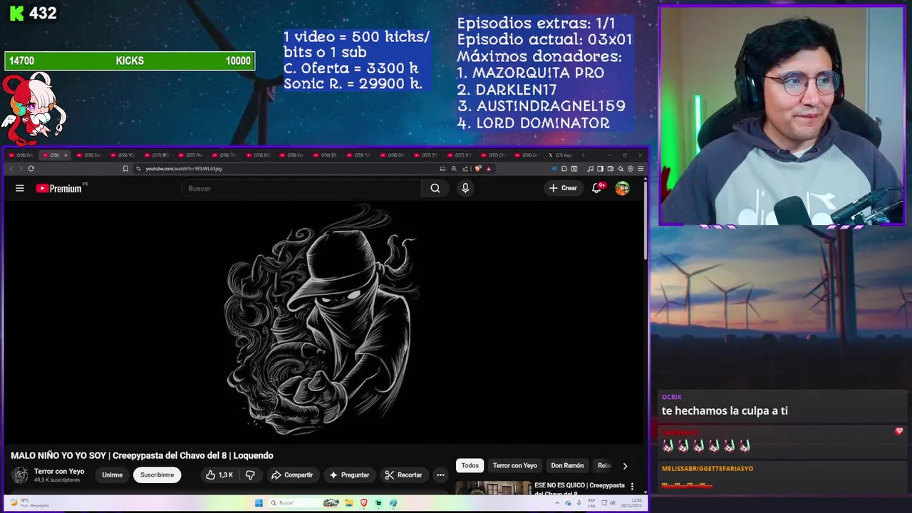Click Terror con Yeyo channel avatar
This screenshot has height=513, width=912.
point(19,475)
